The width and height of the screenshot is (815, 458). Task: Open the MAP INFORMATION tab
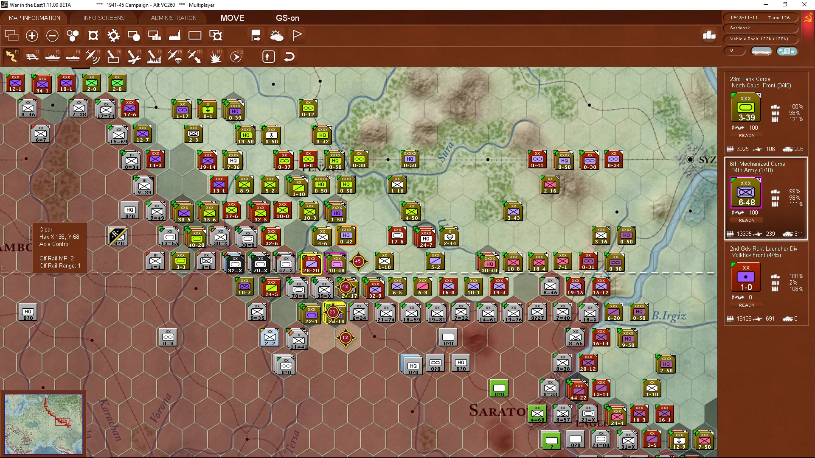(34, 18)
